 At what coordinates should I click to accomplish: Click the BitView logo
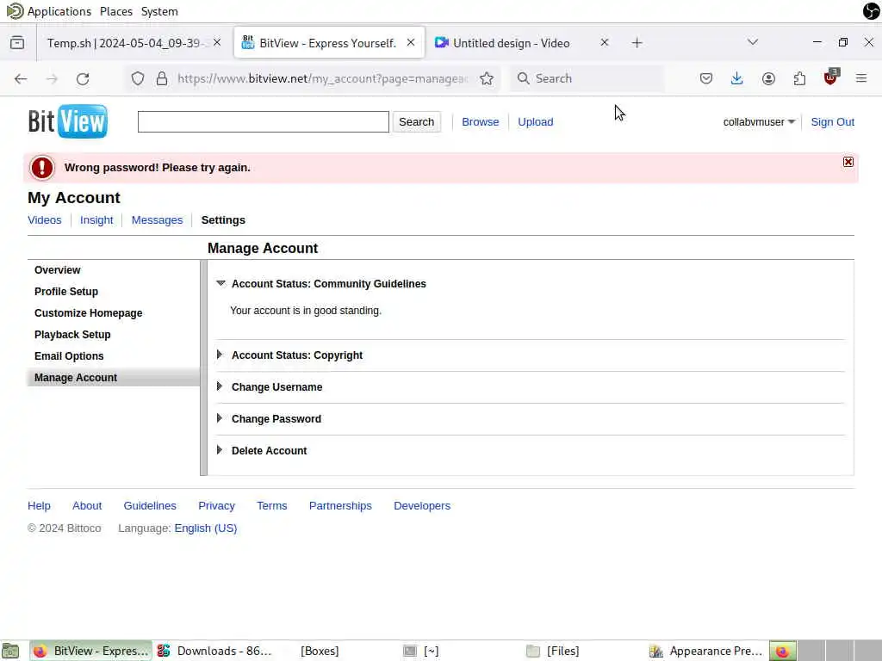point(67,120)
